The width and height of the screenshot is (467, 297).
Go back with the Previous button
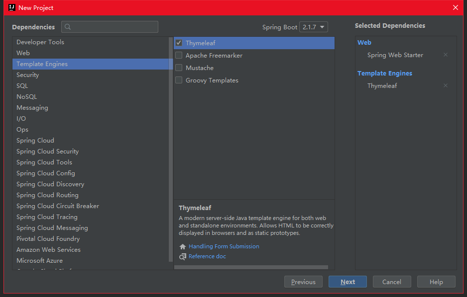(303, 282)
